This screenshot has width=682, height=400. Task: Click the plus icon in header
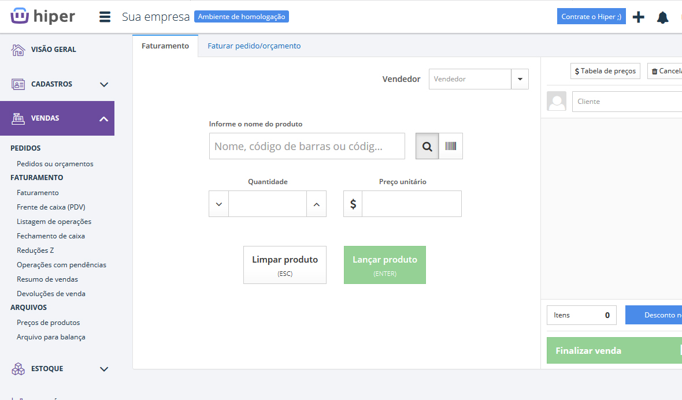point(638,17)
